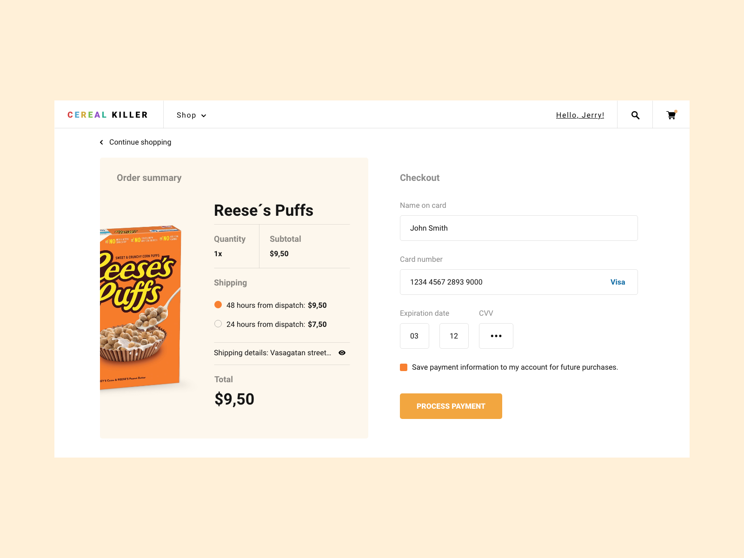Toggle the save payment information checkbox
Screen dimensions: 744x558
(x=404, y=367)
